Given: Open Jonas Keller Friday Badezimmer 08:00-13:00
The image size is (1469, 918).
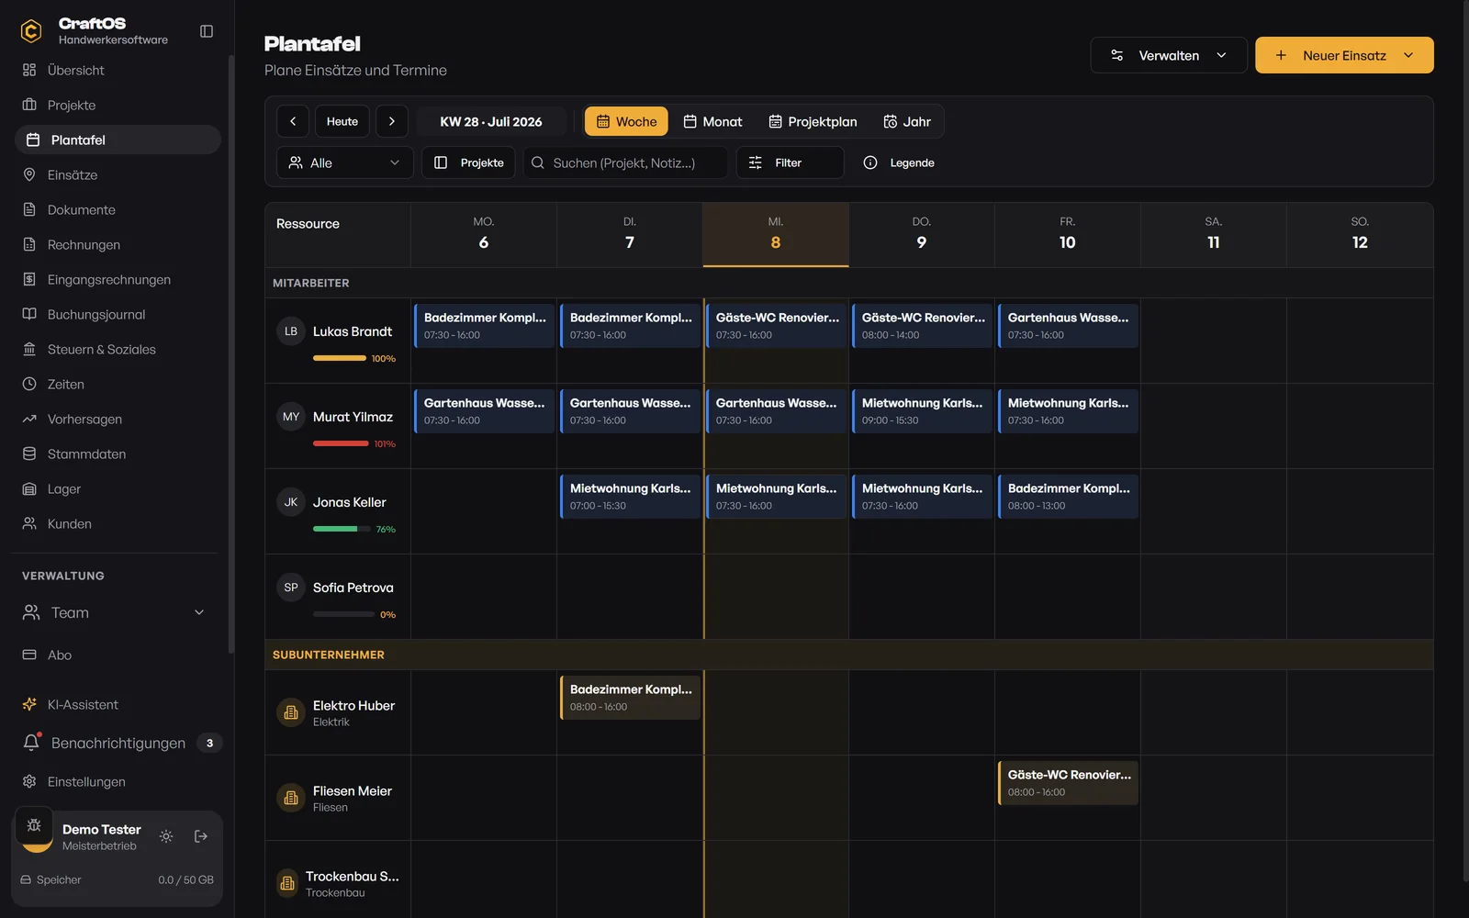Looking at the screenshot, I should (x=1068, y=497).
